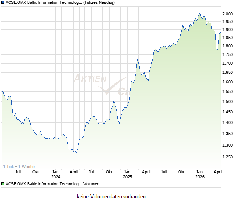Click the 1.250 price axis label
This screenshot has width=237, height=209.
click(227, 157)
